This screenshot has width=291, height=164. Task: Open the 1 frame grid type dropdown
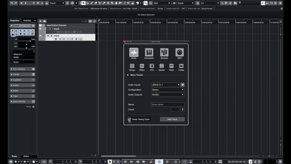183,3
